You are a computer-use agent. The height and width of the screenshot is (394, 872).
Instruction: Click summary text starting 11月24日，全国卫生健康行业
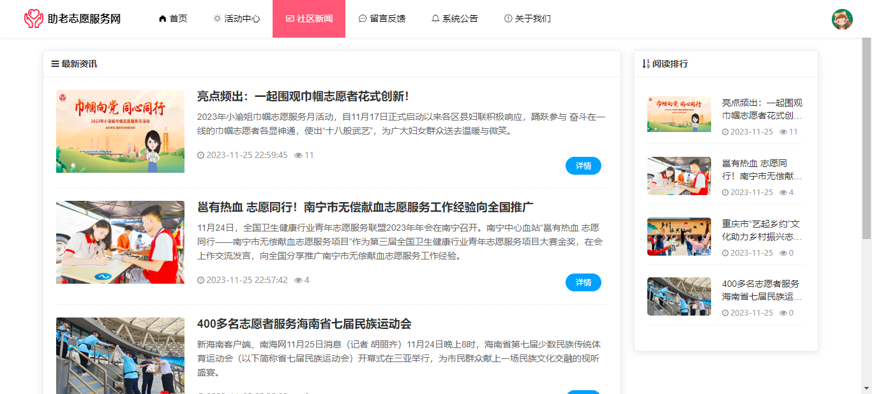click(400, 242)
